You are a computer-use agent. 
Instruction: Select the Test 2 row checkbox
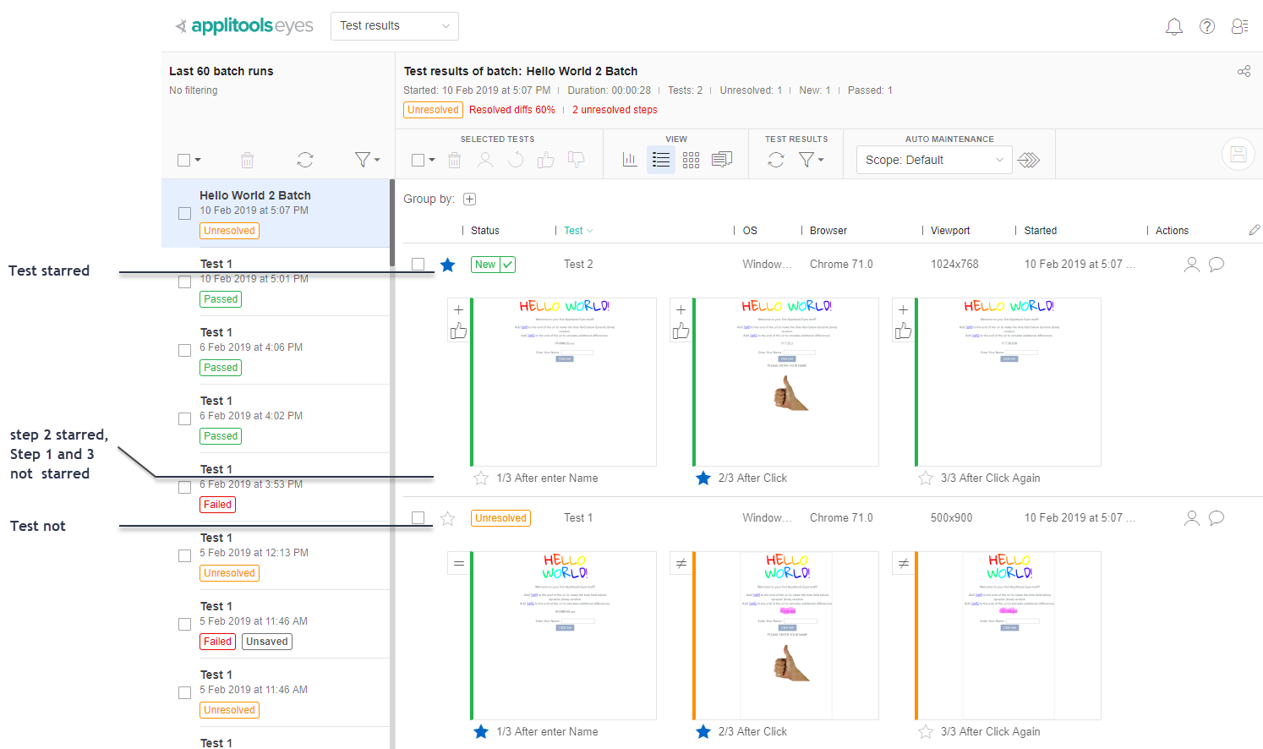coord(418,265)
